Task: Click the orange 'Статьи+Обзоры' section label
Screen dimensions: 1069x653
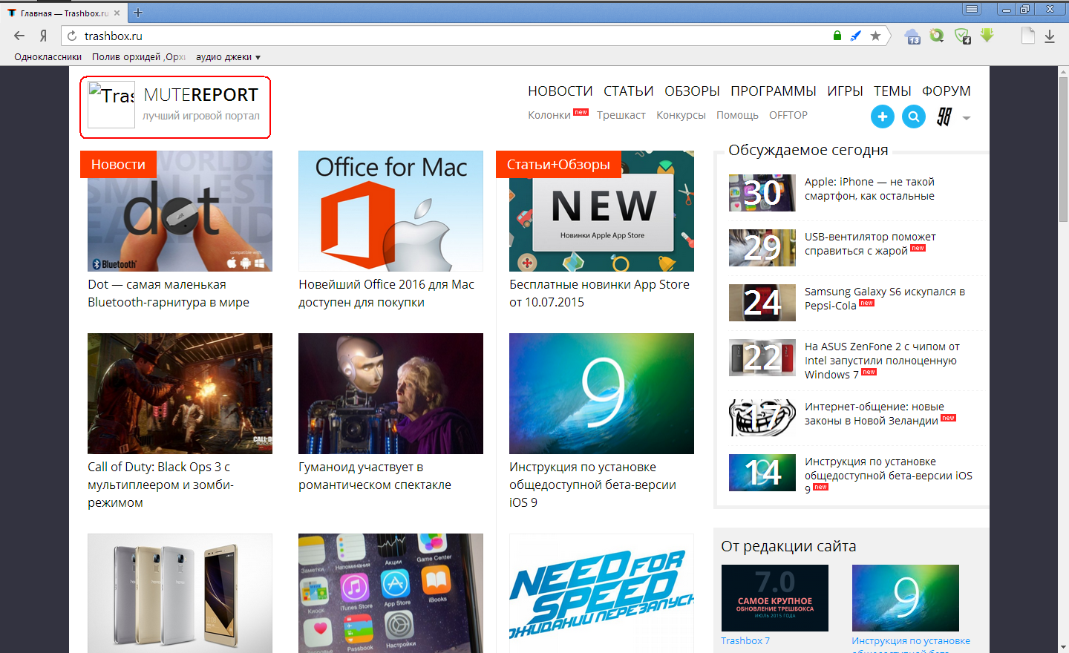Action: (x=558, y=164)
